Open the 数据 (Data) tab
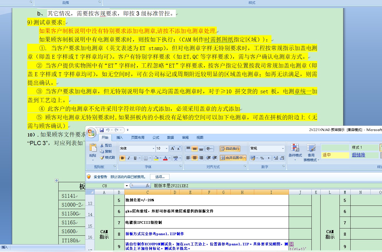Viewport: 382px width, 252px height. [171, 138]
